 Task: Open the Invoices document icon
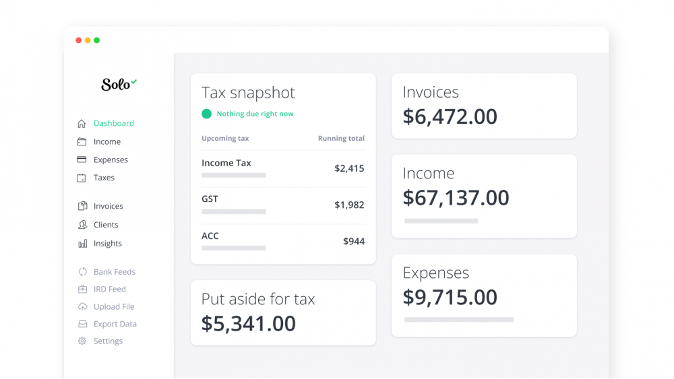point(82,206)
